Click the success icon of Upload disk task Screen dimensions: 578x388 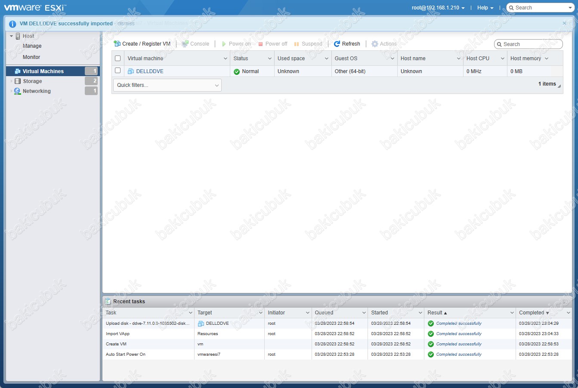[431, 323]
